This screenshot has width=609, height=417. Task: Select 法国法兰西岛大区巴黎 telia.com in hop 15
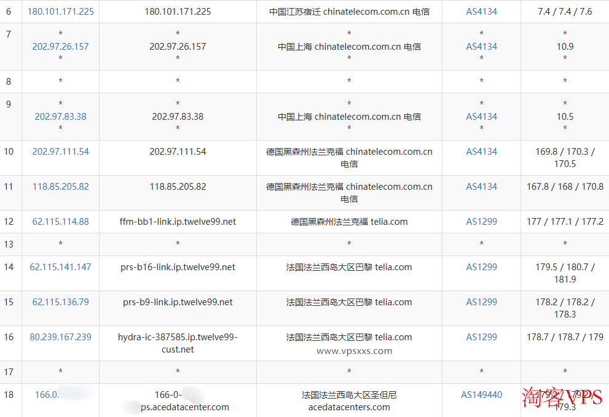point(349,302)
